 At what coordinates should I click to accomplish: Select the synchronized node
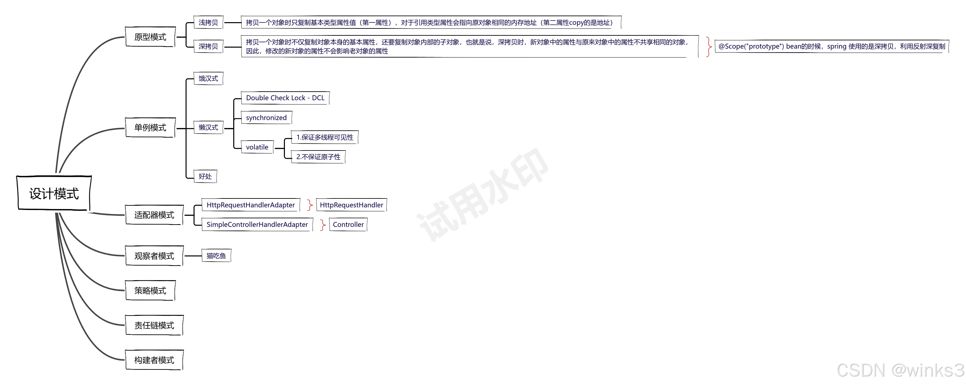266,117
